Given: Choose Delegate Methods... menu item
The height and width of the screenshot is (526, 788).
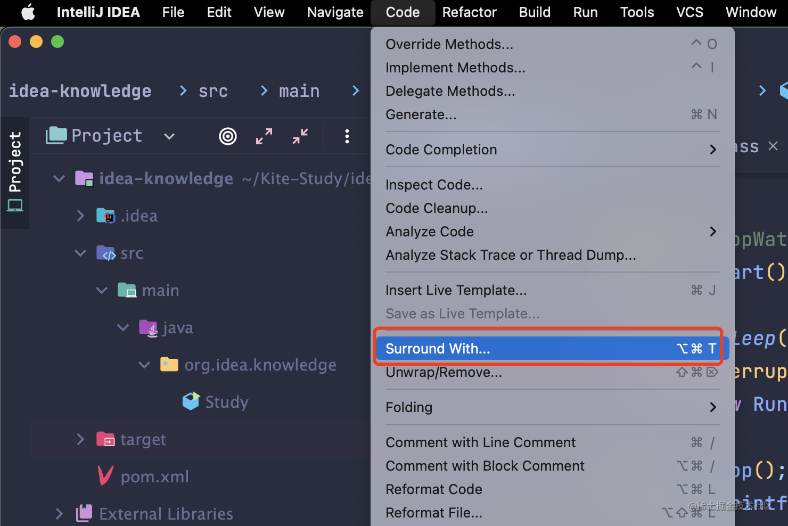Looking at the screenshot, I should [x=552, y=91].
